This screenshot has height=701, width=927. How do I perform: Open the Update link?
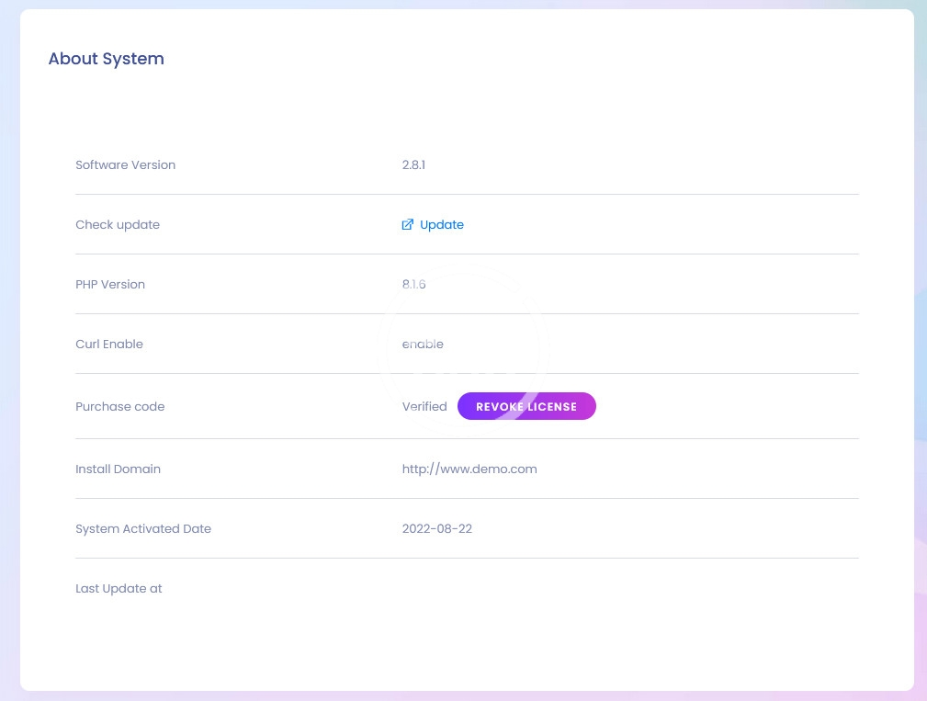[x=441, y=225]
